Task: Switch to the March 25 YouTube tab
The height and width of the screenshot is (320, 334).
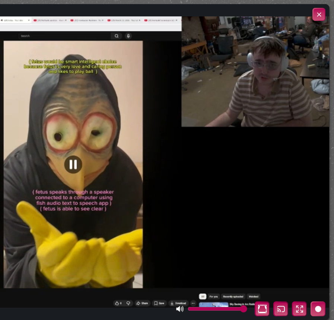Action: point(124,20)
